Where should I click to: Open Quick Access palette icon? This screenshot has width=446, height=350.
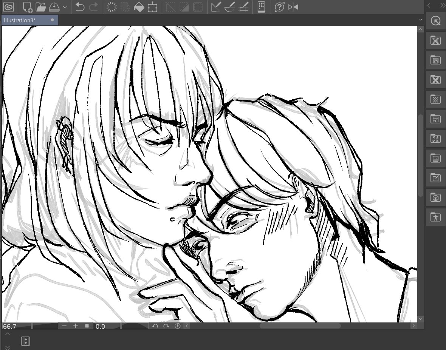pos(435,21)
